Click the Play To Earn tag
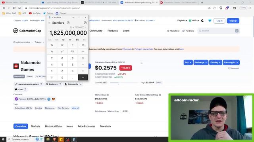 point(63,108)
